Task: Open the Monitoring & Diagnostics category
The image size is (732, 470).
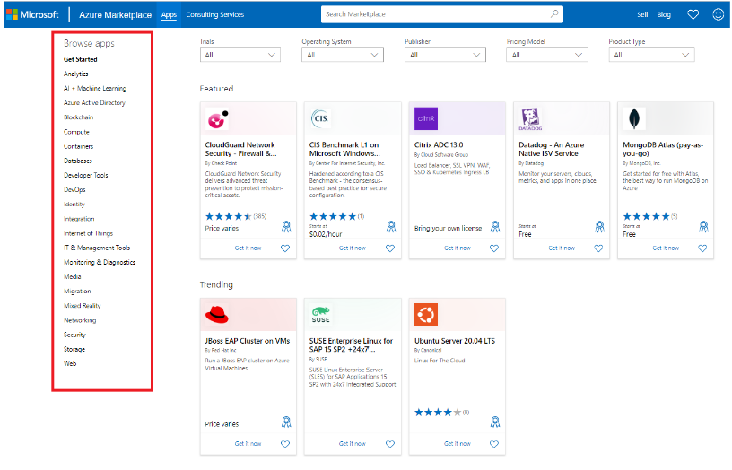Action: pos(100,262)
